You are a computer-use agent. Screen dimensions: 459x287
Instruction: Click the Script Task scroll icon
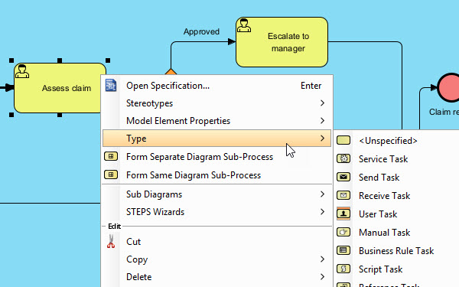343,269
